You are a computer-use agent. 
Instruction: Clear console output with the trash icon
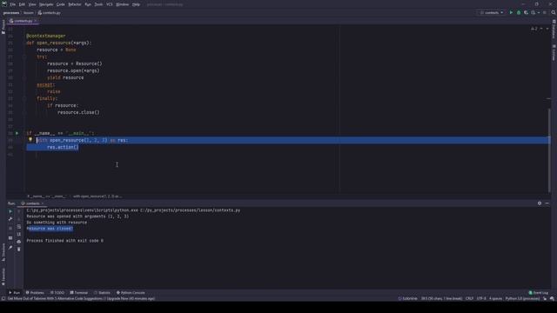click(x=19, y=250)
